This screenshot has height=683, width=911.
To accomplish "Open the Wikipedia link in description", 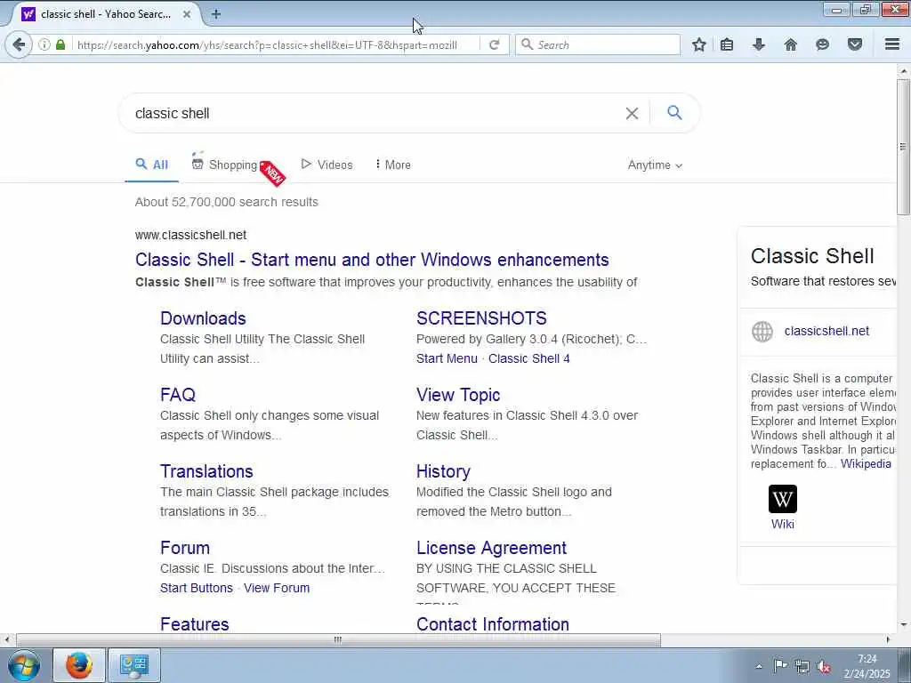I will click(x=866, y=464).
